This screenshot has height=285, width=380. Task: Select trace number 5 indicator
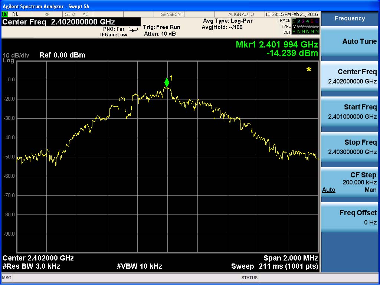312,21
